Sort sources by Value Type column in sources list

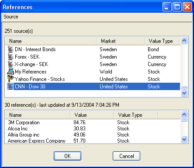(x=162, y=41)
